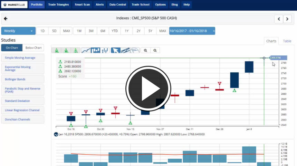Switch to the Table tab

[x=287, y=41]
